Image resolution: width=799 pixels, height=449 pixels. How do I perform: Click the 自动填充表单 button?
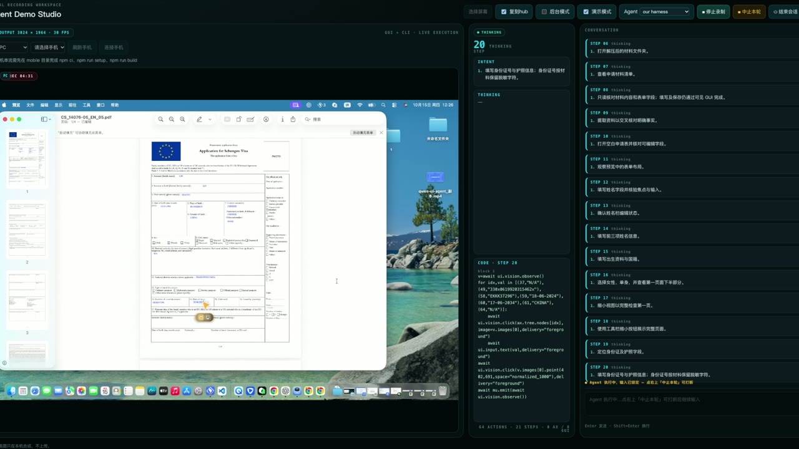pos(363,133)
